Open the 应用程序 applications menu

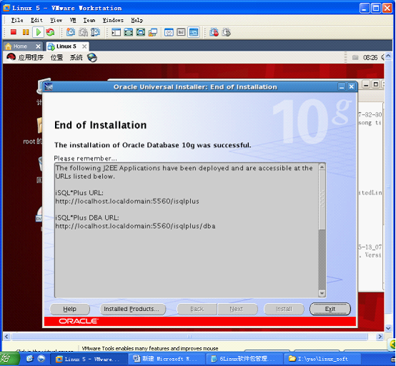coord(31,58)
